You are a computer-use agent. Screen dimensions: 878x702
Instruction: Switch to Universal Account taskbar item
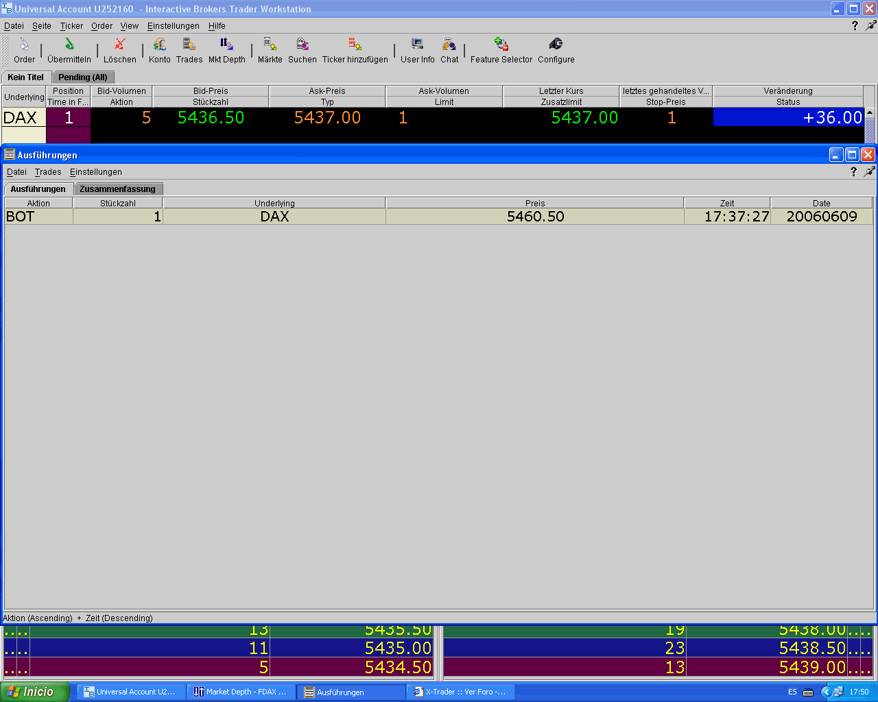coord(131,692)
